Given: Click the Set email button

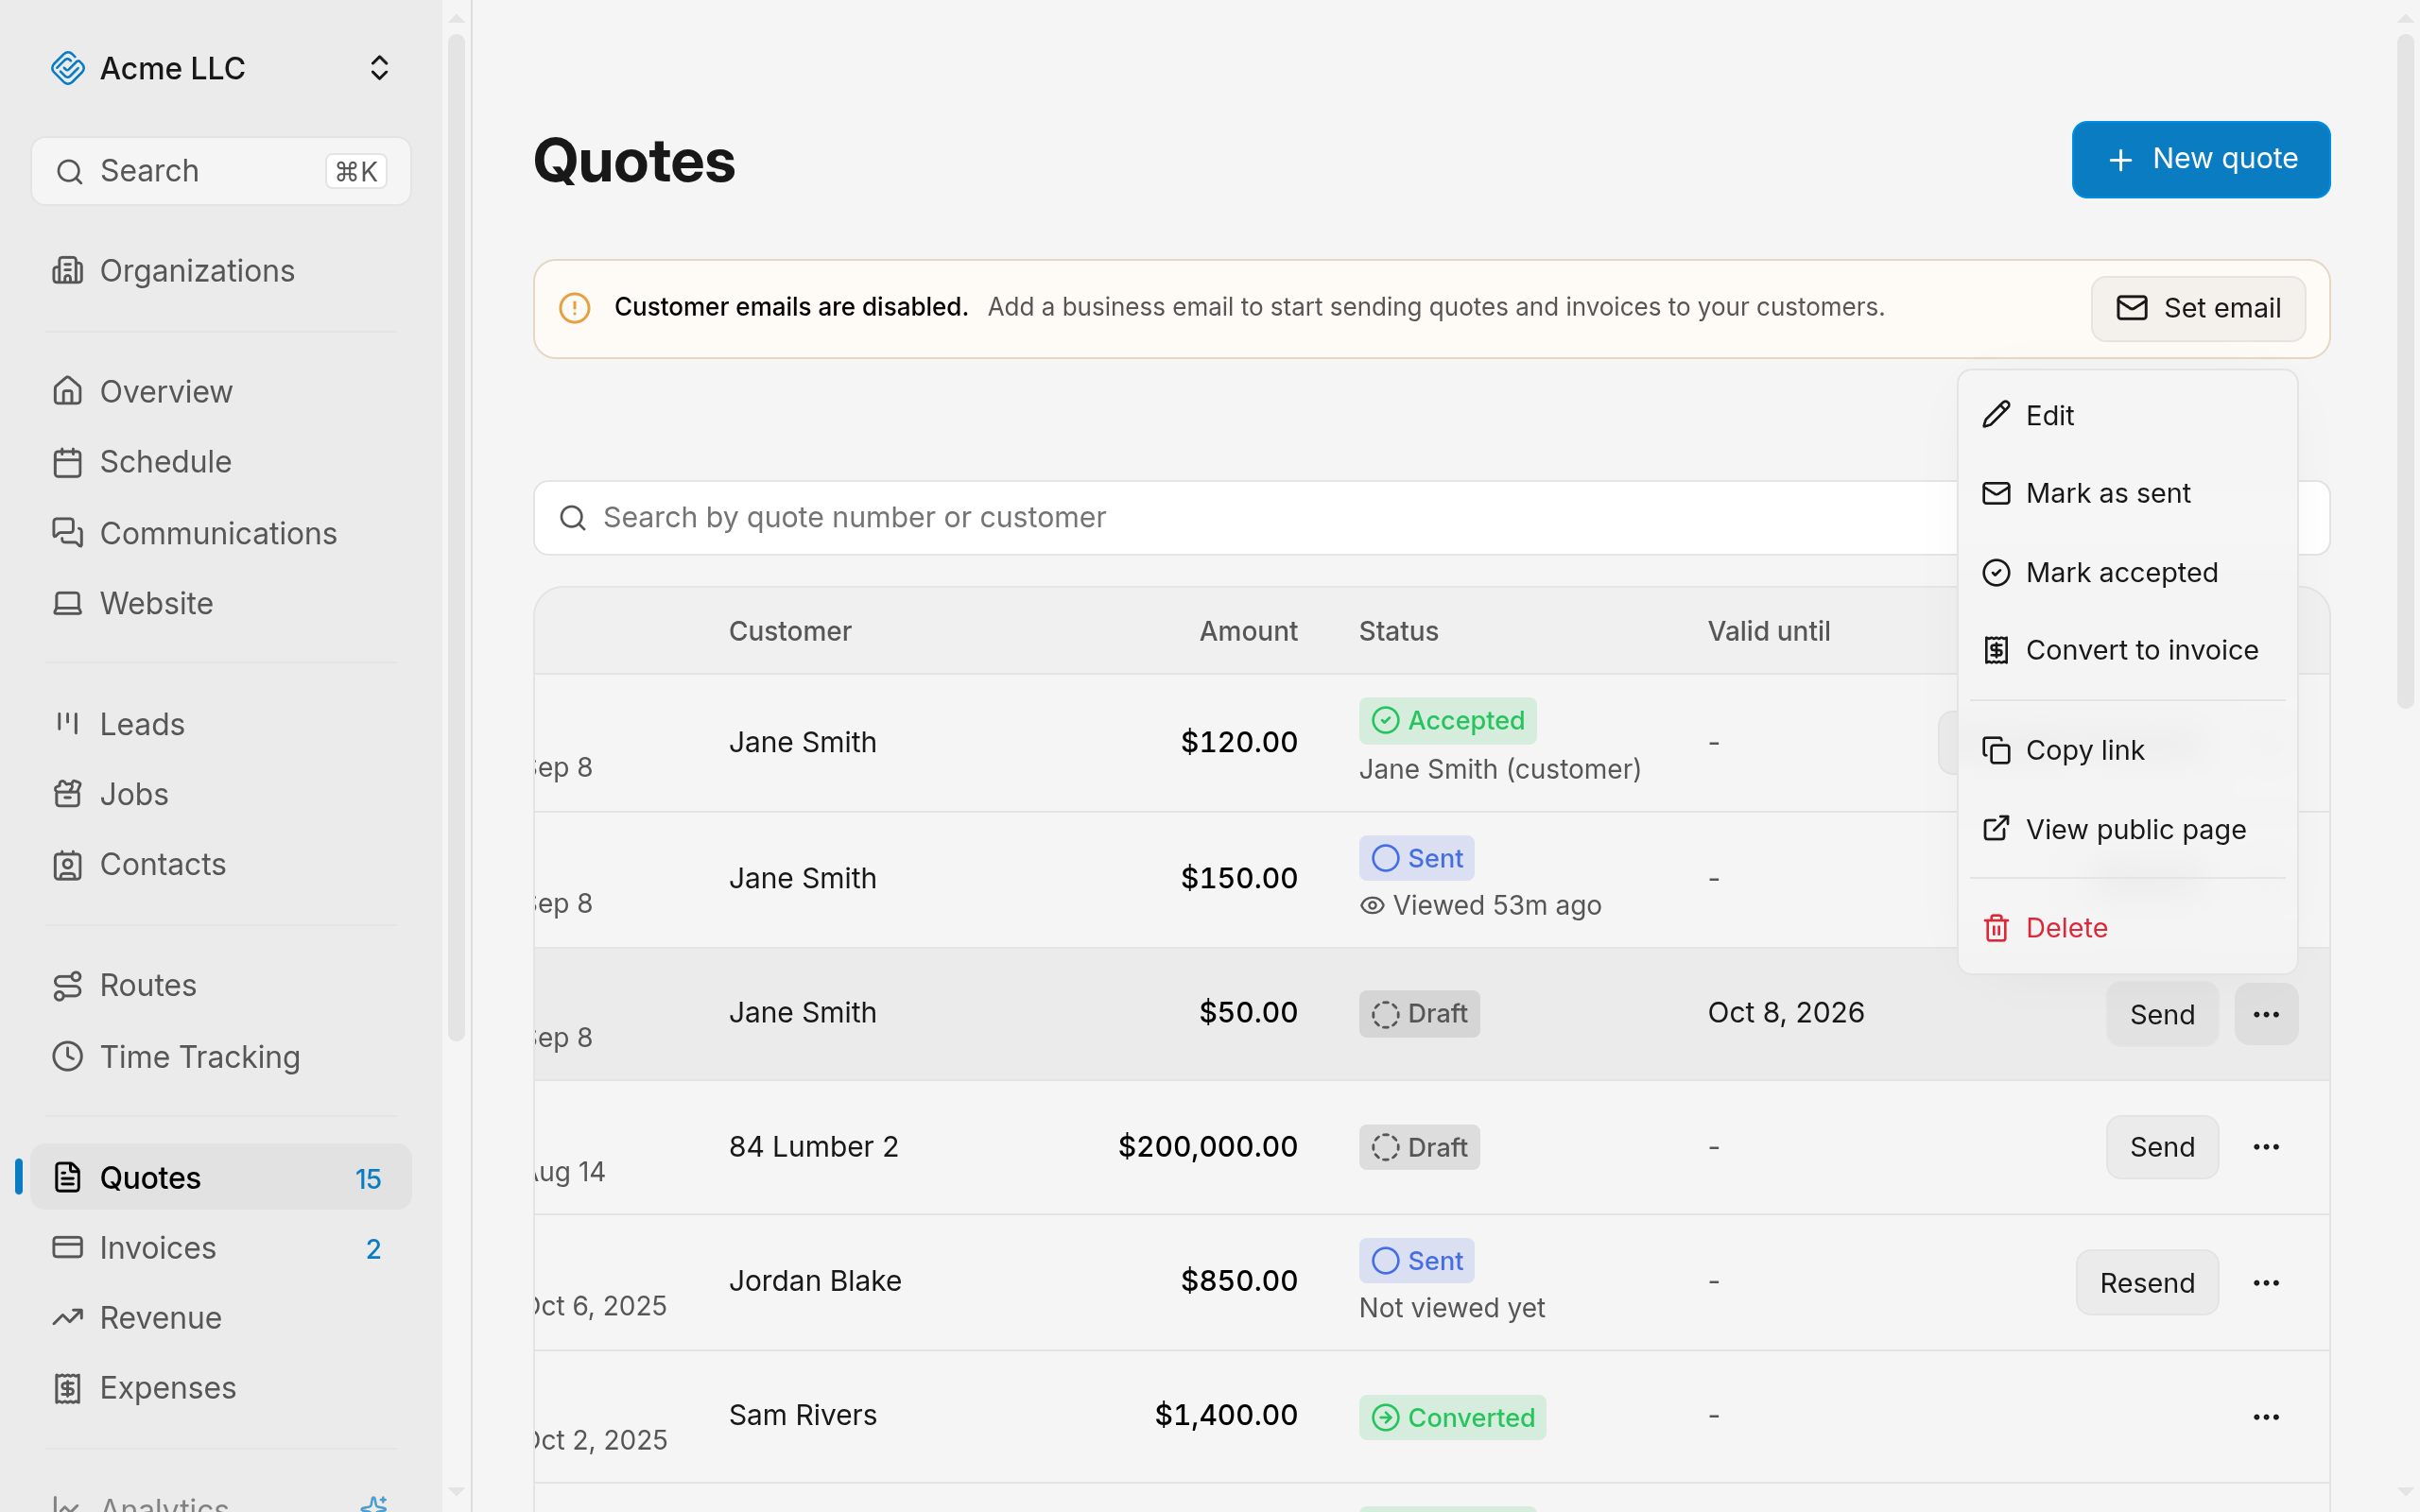Looking at the screenshot, I should coord(2198,308).
